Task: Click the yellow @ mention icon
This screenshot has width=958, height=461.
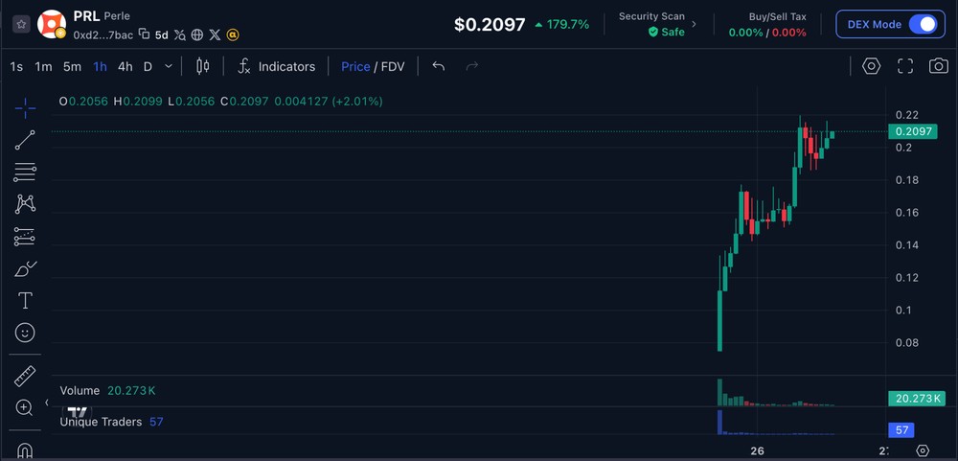Action: (232, 35)
